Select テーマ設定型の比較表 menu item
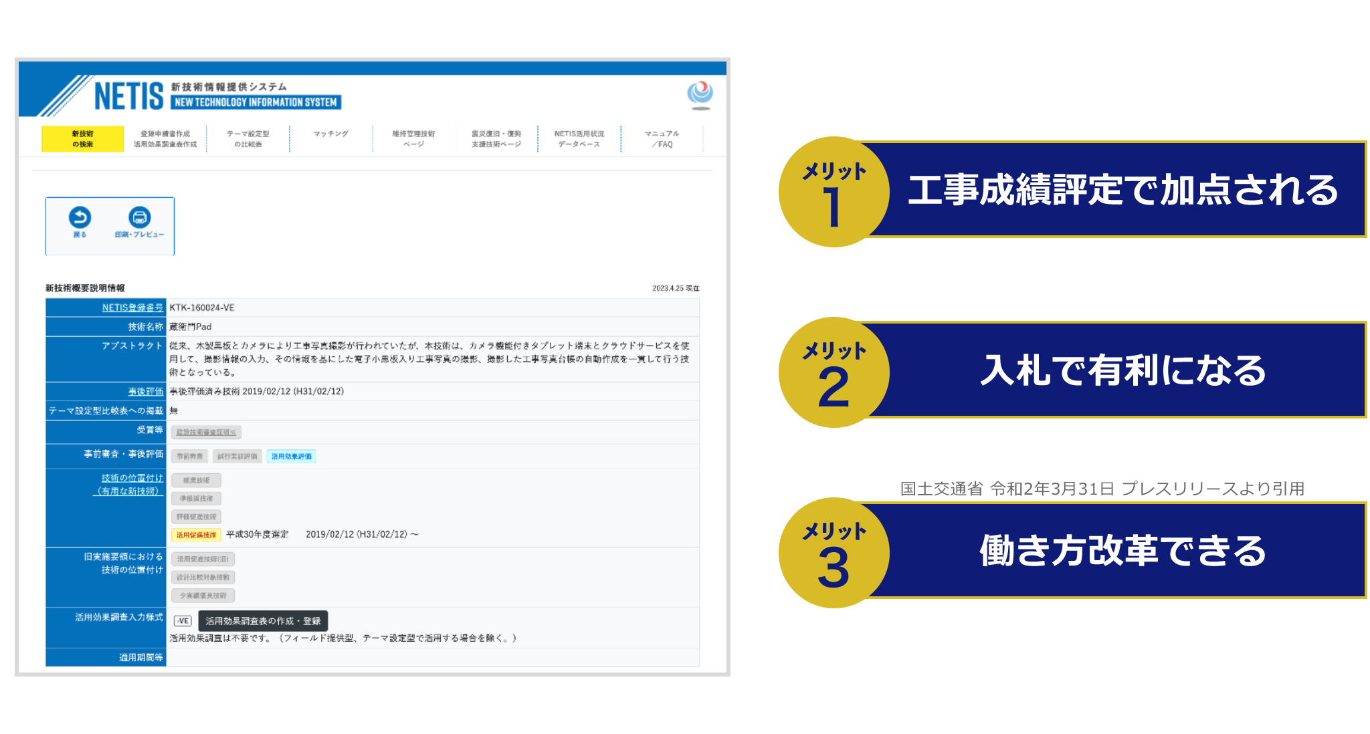The height and width of the screenshot is (734, 1370). pos(248,139)
